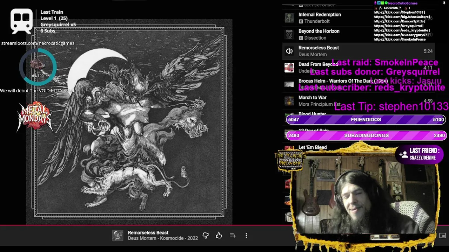The width and height of the screenshot is (449, 252).
Task: Open the Kosmocide album link
Action: click(x=172, y=238)
